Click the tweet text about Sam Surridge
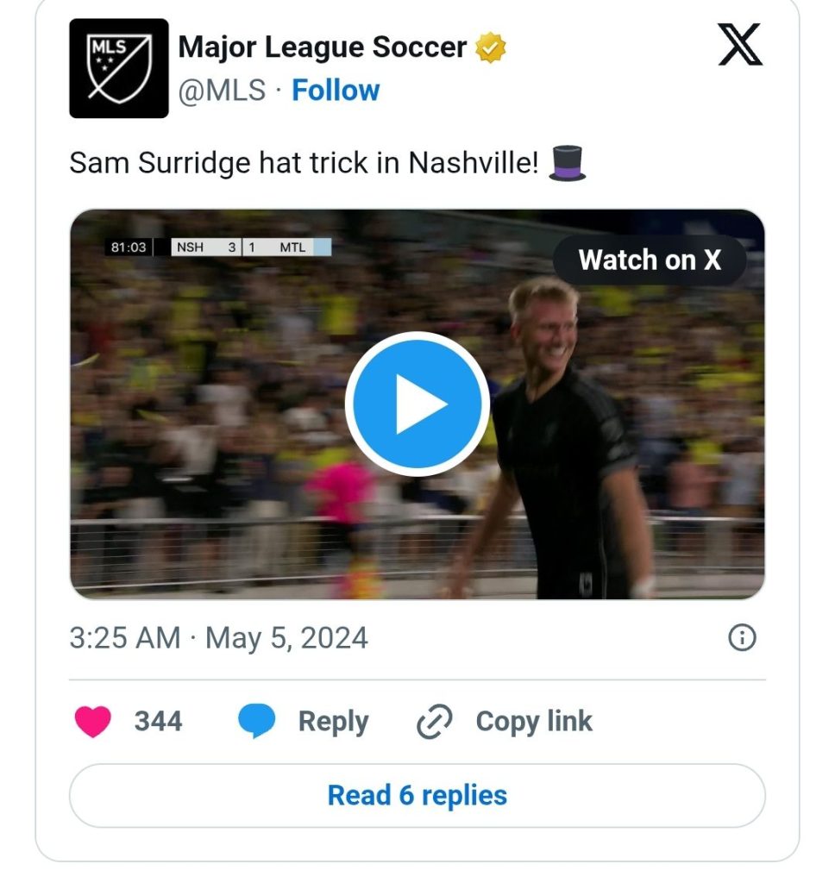The height and width of the screenshot is (883, 835). [x=302, y=163]
